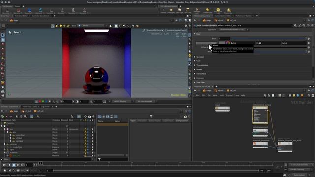Switch to the Performance Monitor tab
Viewport: 315px width, 177px height.
[x=243, y=16]
